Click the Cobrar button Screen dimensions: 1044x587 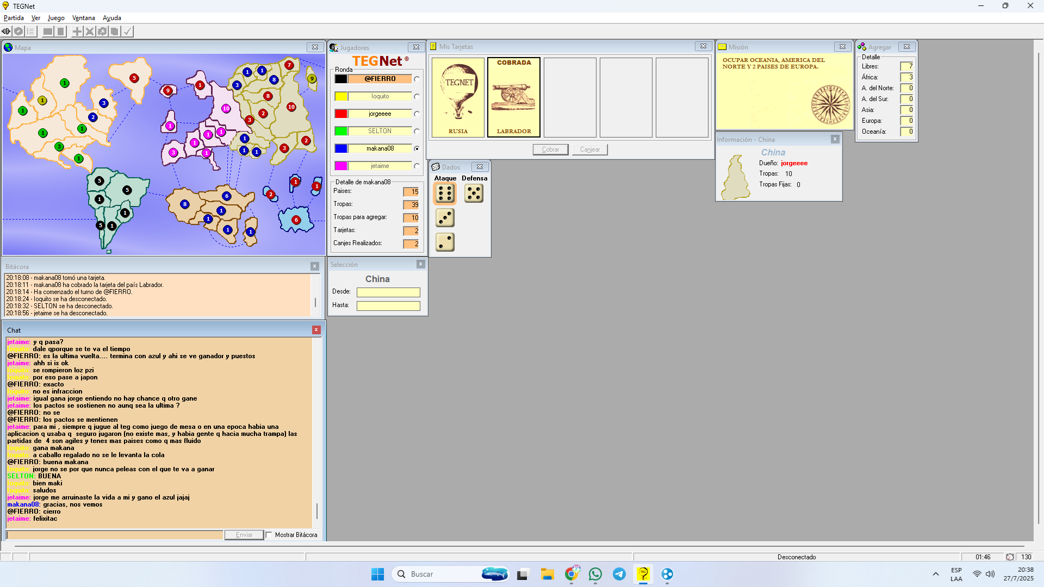[x=550, y=149]
